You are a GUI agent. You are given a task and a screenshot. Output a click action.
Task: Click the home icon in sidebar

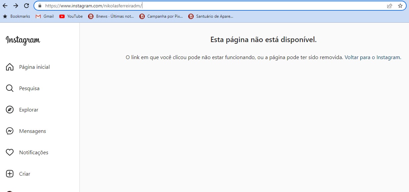tap(10, 67)
